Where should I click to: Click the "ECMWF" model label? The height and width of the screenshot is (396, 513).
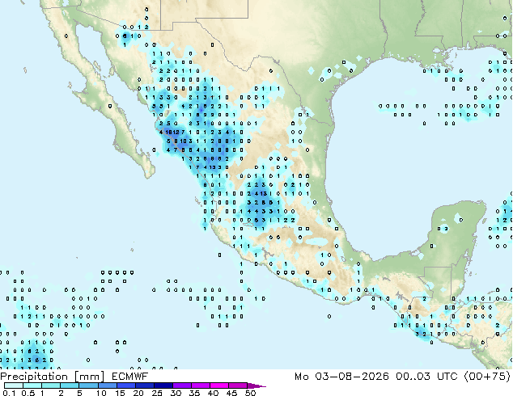[130, 377]
